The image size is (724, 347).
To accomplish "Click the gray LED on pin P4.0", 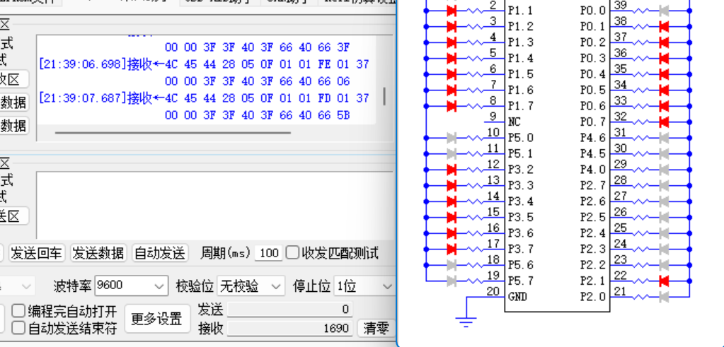I will [664, 170].
